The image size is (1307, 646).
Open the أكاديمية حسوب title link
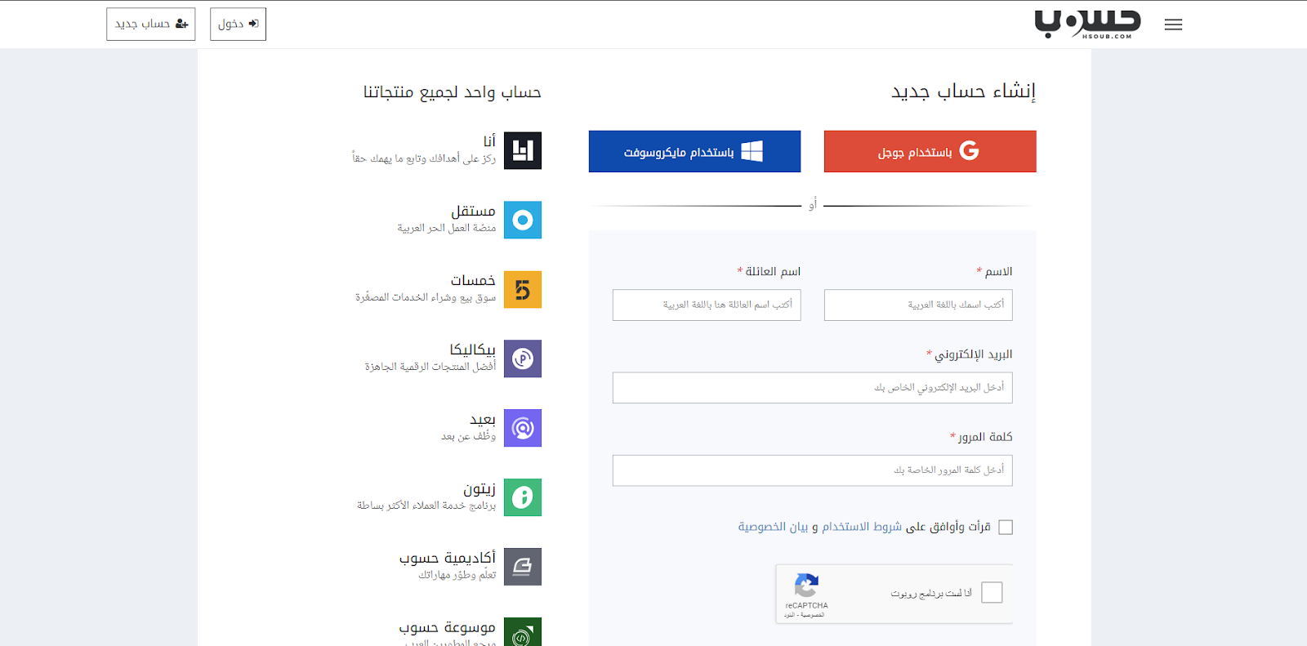(x=447, y=558)
